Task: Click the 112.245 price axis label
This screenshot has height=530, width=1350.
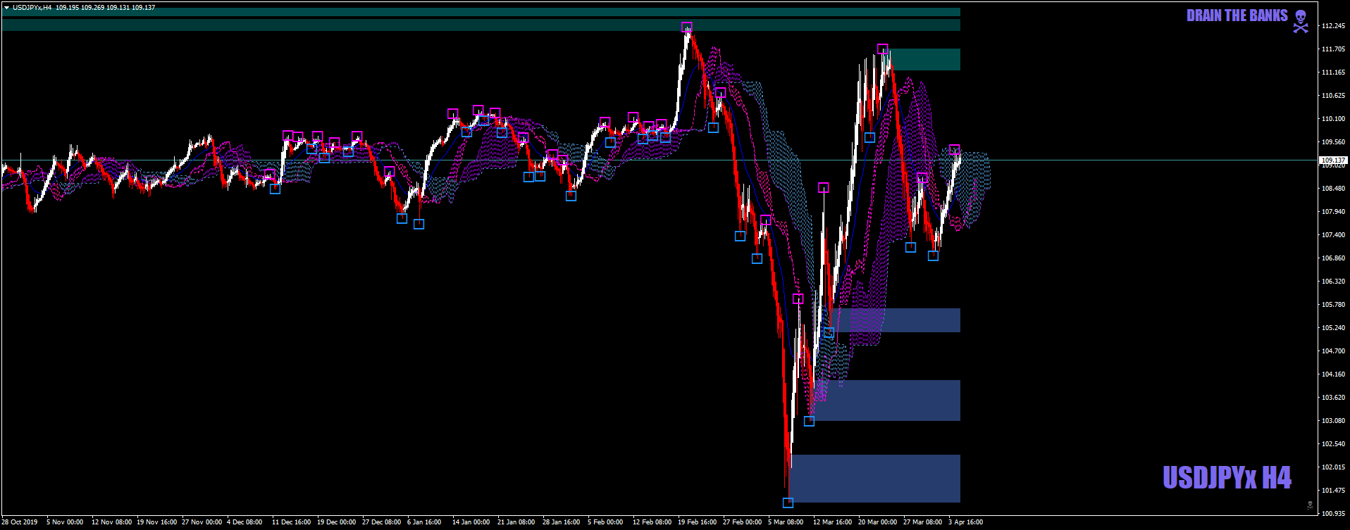Action: point(1333,26)
